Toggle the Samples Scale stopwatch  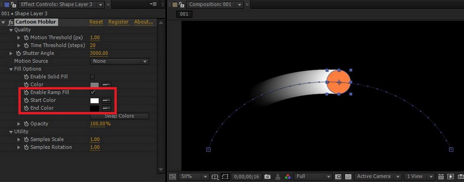point(26,140)
